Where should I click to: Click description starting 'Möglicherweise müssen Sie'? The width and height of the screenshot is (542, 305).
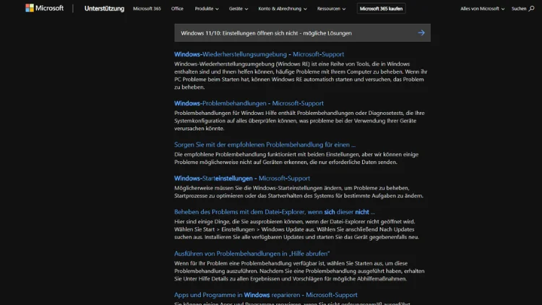(298, 192)
